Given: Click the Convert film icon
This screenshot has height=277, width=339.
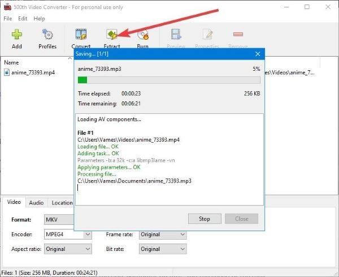Looking at the screenshot, I should pos(81,35).
